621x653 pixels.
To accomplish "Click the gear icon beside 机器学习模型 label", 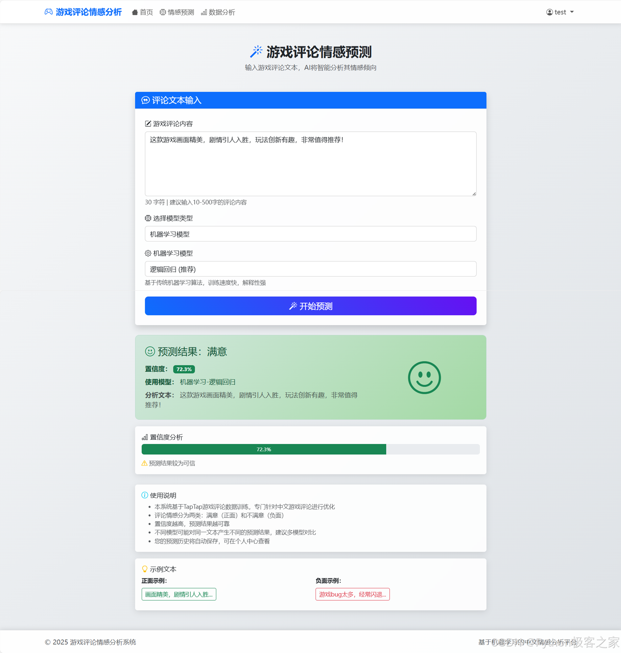I will pos(148,253).
